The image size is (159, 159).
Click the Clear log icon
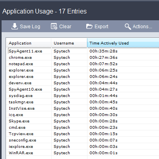pos(54,26)
